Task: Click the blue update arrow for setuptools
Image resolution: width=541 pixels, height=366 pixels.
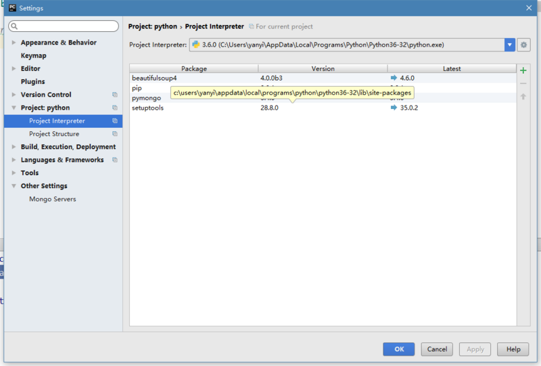Action: coord(394,108)
